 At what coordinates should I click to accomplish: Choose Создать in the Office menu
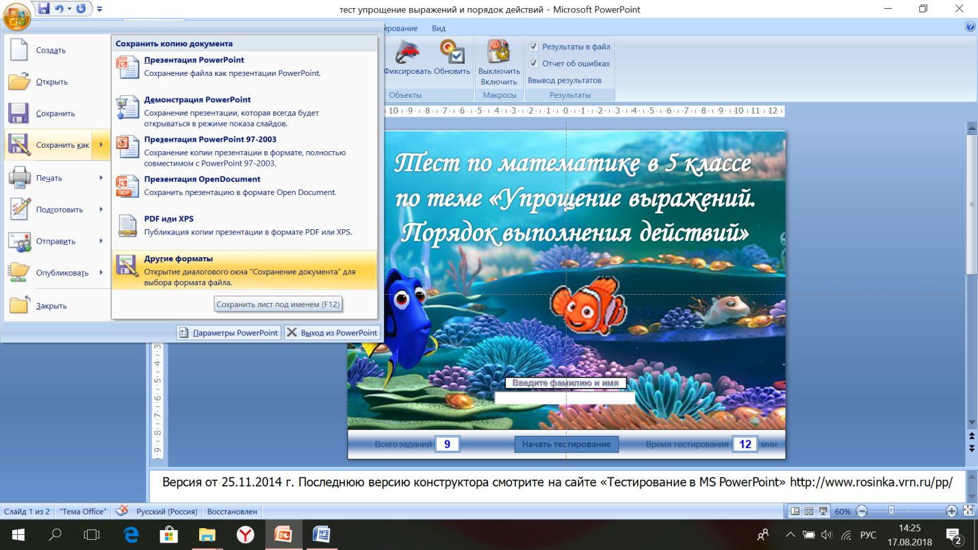pos(57,50)
